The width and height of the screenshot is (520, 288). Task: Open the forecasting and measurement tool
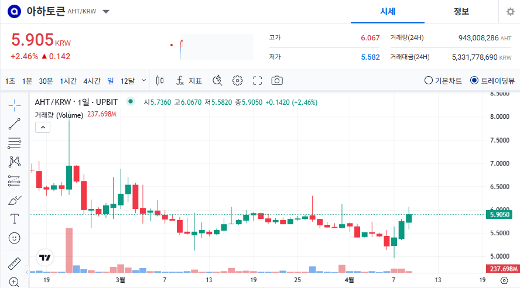[15, 181]
